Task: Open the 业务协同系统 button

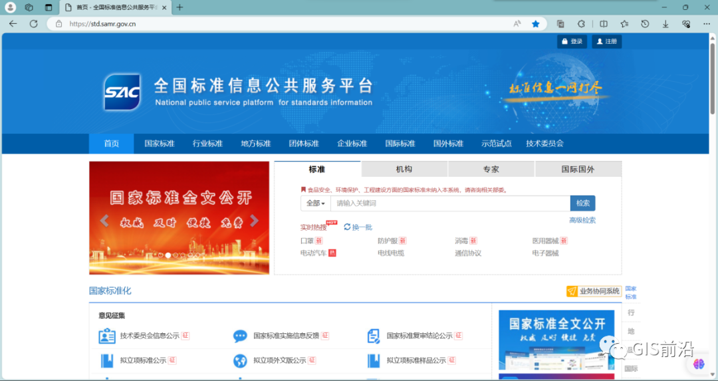Action: (594, 291)
